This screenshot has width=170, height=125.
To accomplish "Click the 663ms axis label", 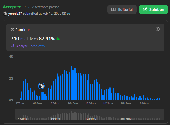I will pyautogui.click(x=38, y=103).
